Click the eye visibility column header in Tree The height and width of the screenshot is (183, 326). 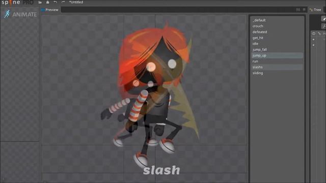pos(314,34)
